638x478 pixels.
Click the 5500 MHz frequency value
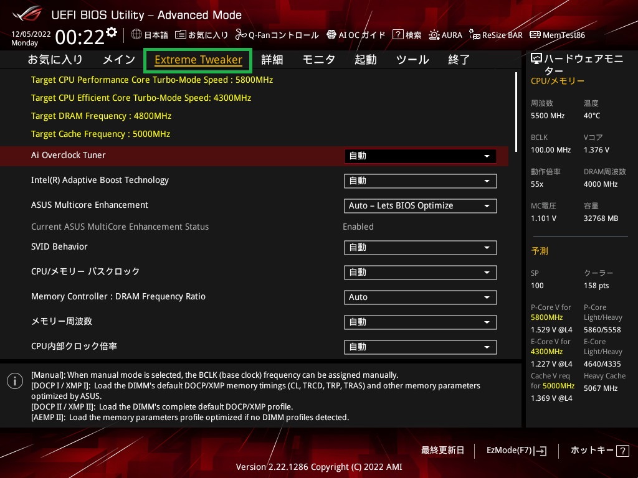(x=547, y=116)
